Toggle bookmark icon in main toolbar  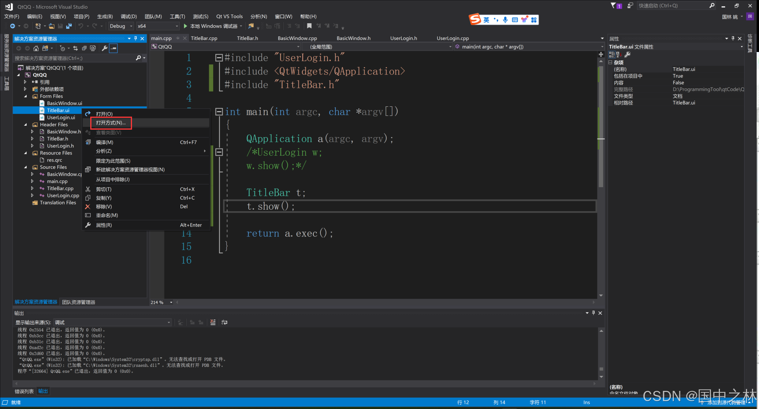309,26
